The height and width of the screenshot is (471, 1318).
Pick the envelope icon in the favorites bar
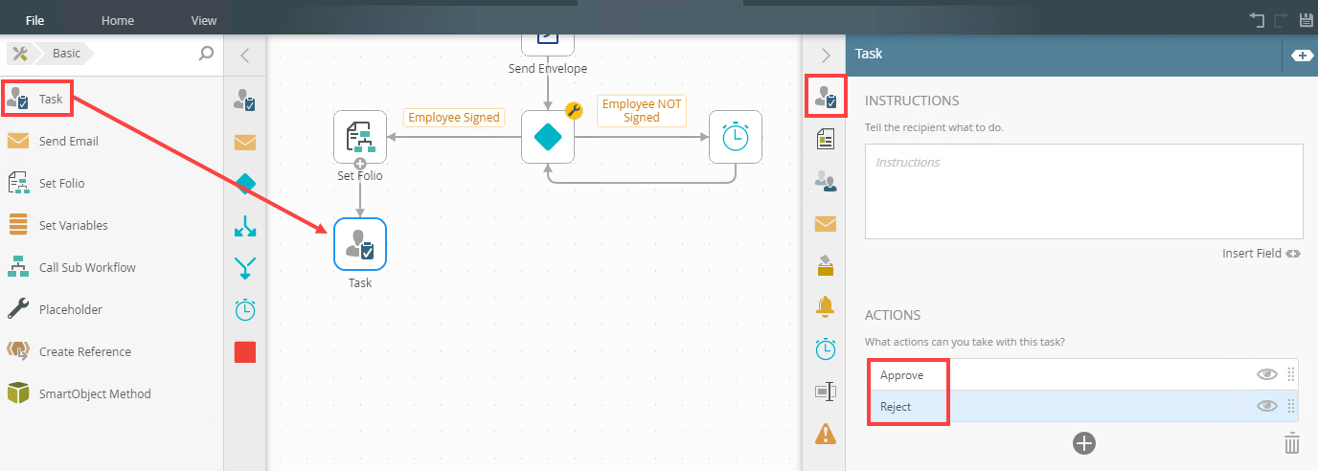245,143
